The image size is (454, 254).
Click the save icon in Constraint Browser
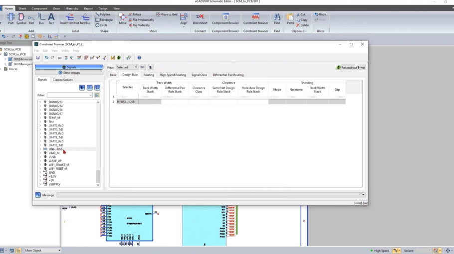pos(37,58)
